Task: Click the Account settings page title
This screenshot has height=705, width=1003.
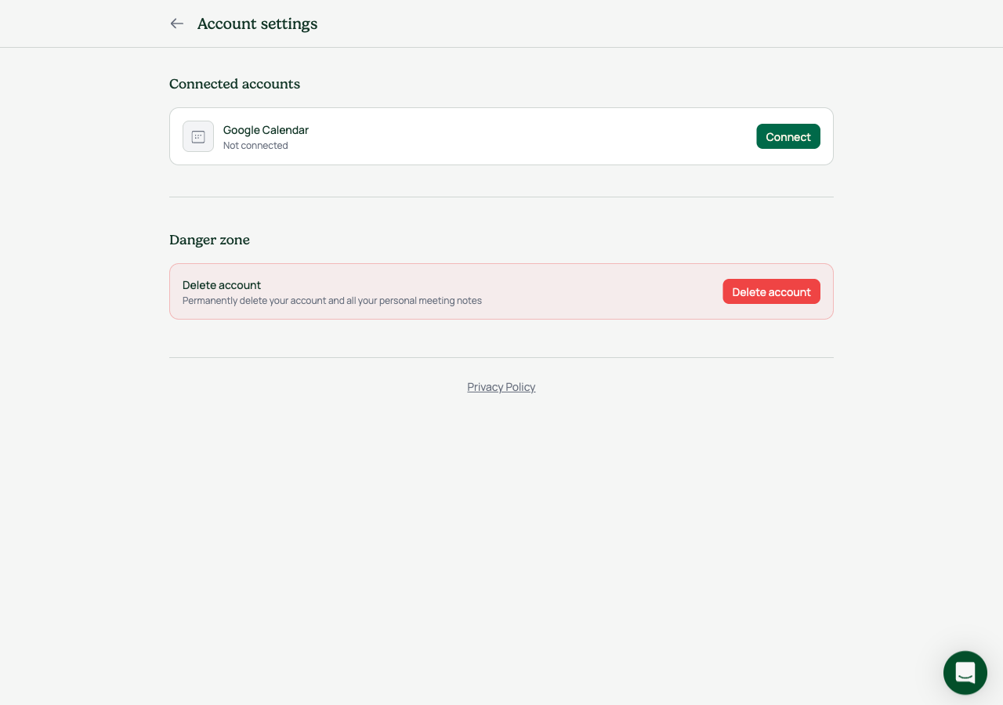Action: [257, 23]
